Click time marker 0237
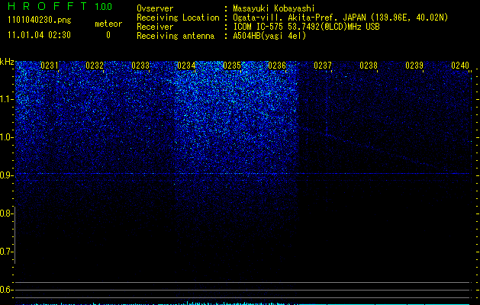Image resolution: width=480 pixels, height=305 pixels. tap(323, 66)
